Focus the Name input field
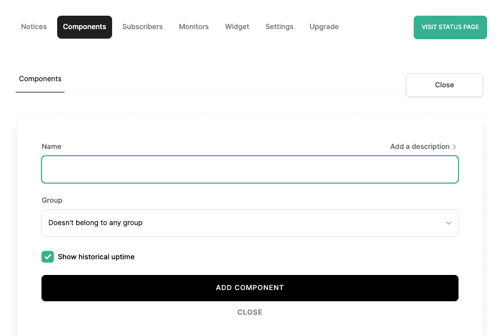This screenshot has width=500, height=336. [250, 170]
